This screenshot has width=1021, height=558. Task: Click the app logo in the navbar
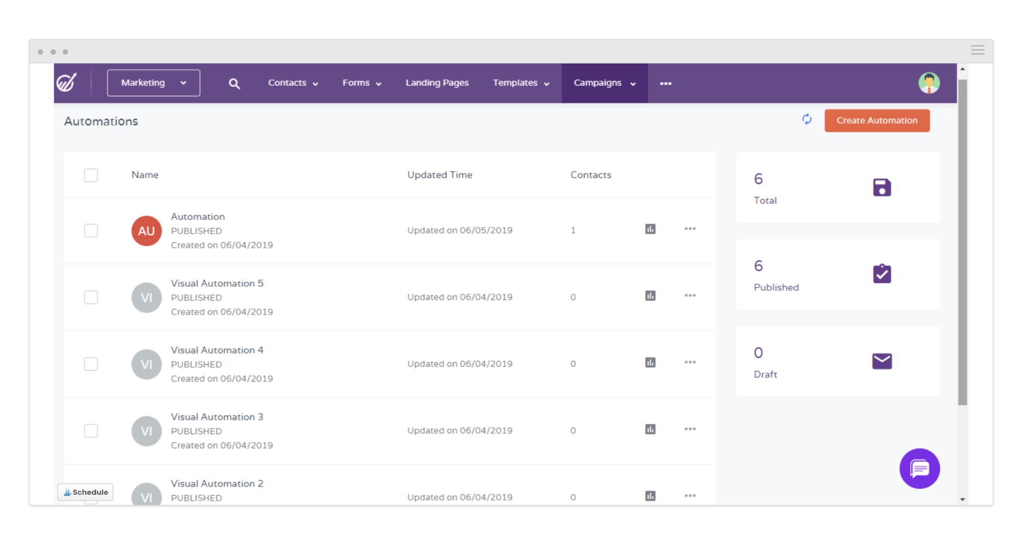(67, 82)
